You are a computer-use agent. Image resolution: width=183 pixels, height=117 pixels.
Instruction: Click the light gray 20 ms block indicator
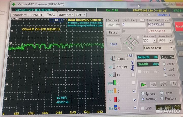coord(114,66)
